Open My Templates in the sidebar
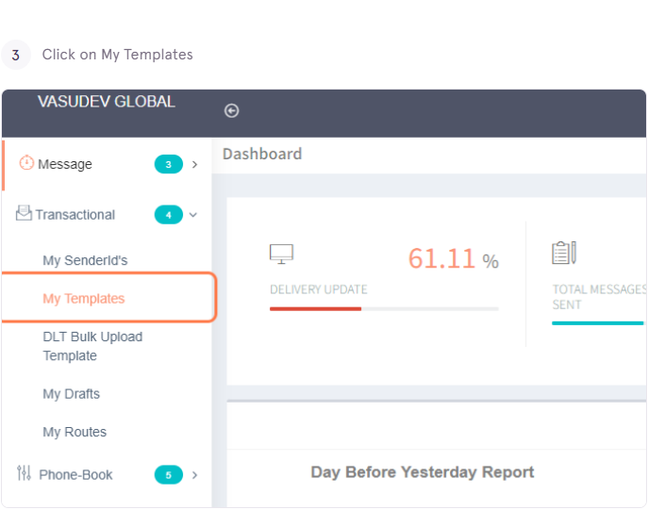Viewport: 648px width, 510px height. [84, 299]
